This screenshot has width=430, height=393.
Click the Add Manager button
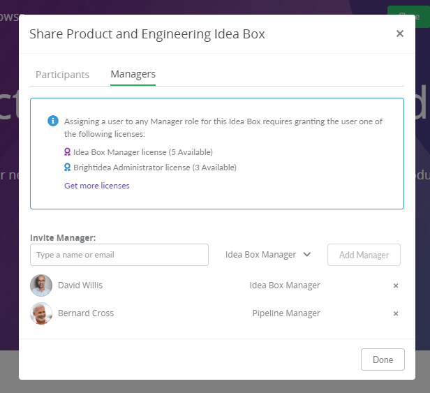point(364,255)
